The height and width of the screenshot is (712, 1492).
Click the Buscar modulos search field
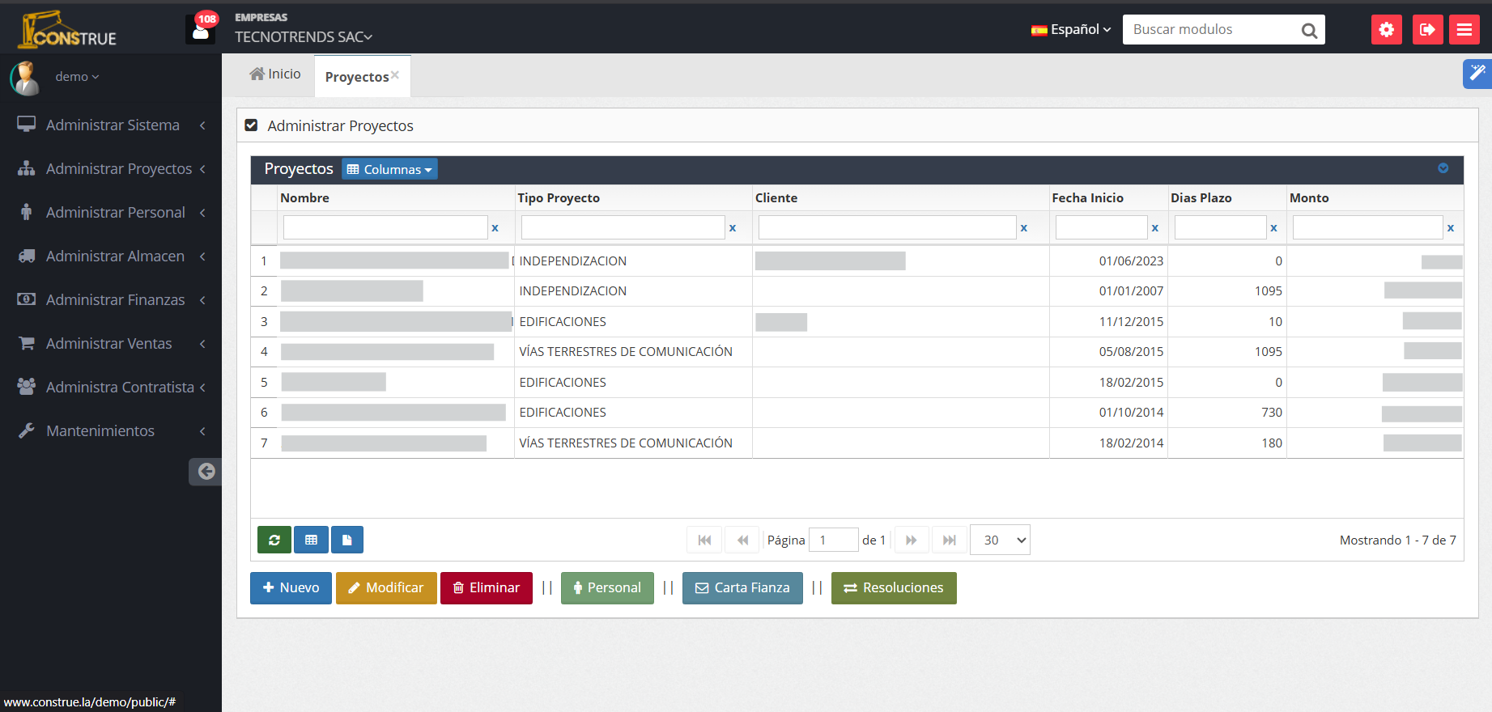(x=1210, y=30)
